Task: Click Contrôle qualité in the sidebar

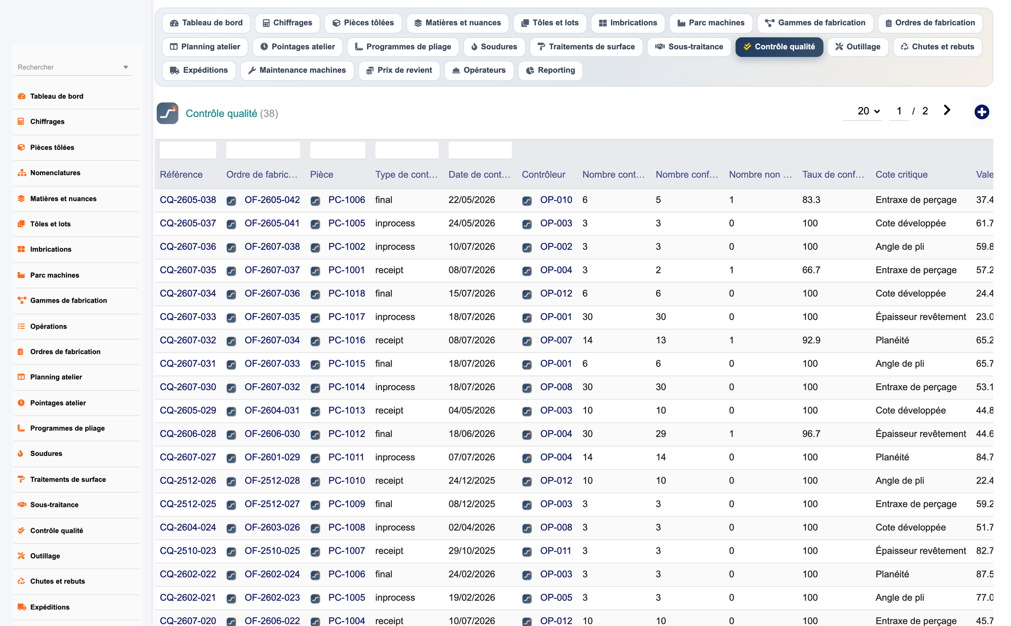Action: tap(57, 531)
